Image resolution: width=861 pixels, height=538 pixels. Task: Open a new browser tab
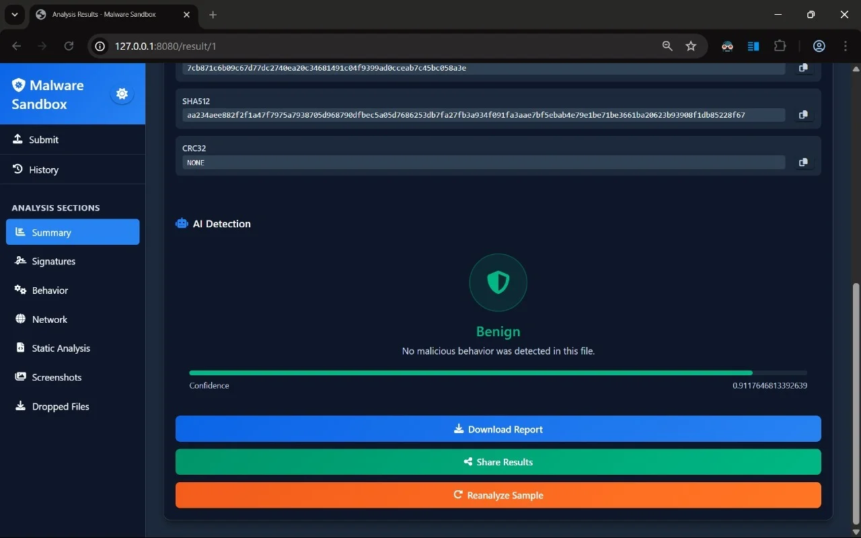tap(213, 14)
